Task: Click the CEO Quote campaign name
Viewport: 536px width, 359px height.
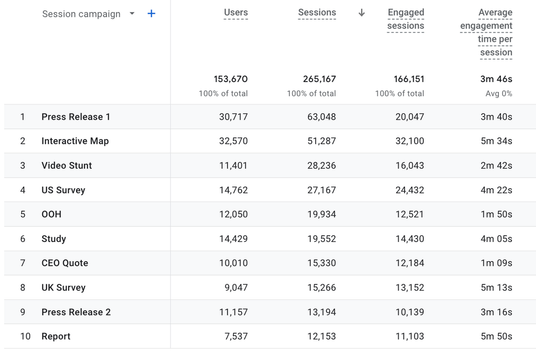Action: [65, 263]
